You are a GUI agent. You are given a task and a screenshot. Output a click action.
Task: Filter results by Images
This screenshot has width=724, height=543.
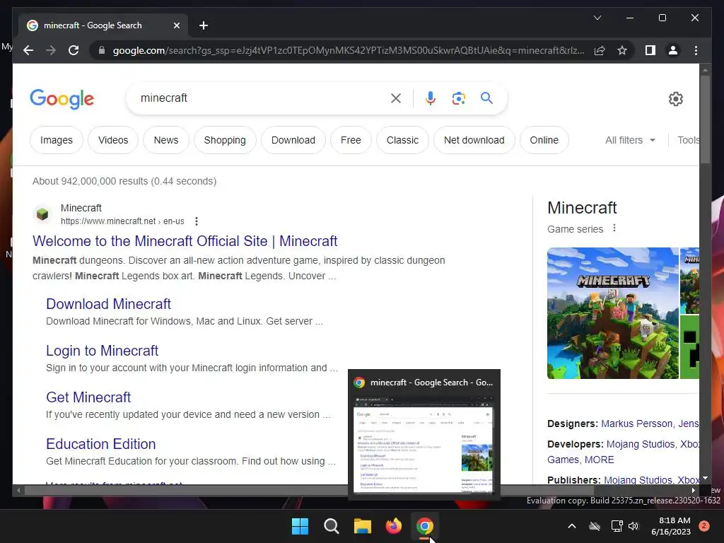tap(57, 140)
